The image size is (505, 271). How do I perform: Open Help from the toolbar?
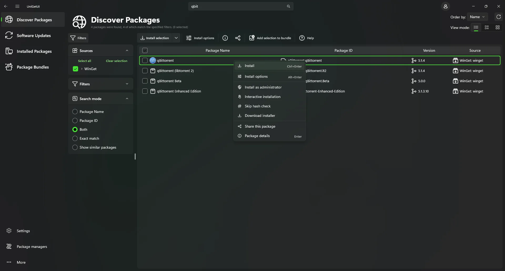[x=307, y=38]
